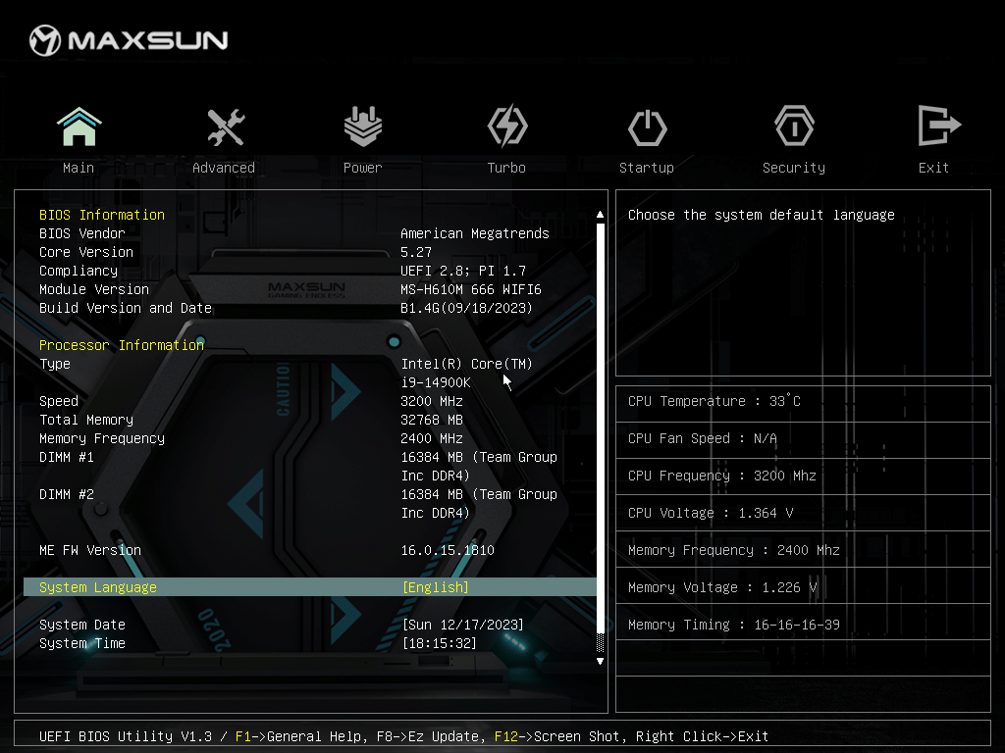Open the Power tab label

pyautogui.click(x=363, y=168)
